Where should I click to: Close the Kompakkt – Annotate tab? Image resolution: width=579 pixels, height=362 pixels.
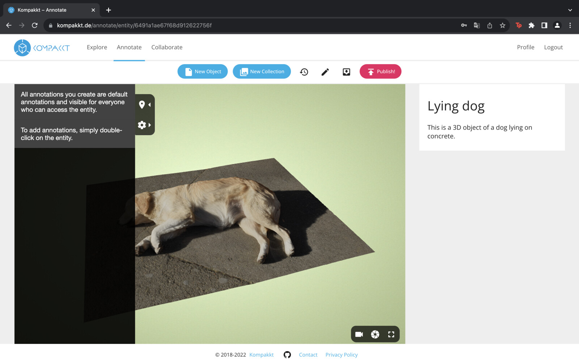click(93, 10)
